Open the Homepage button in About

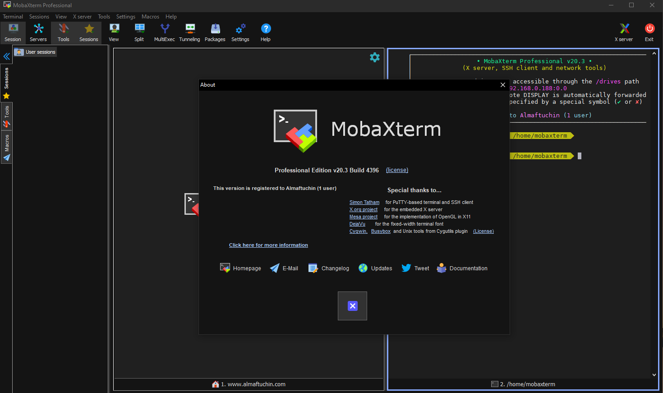[240, 268]
